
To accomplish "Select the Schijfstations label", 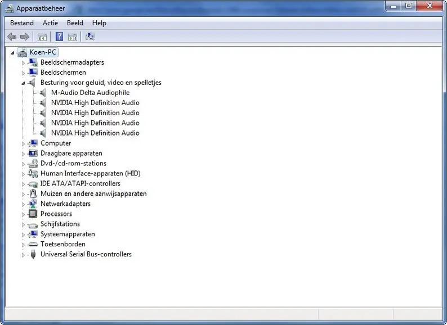I will point(60,224).
